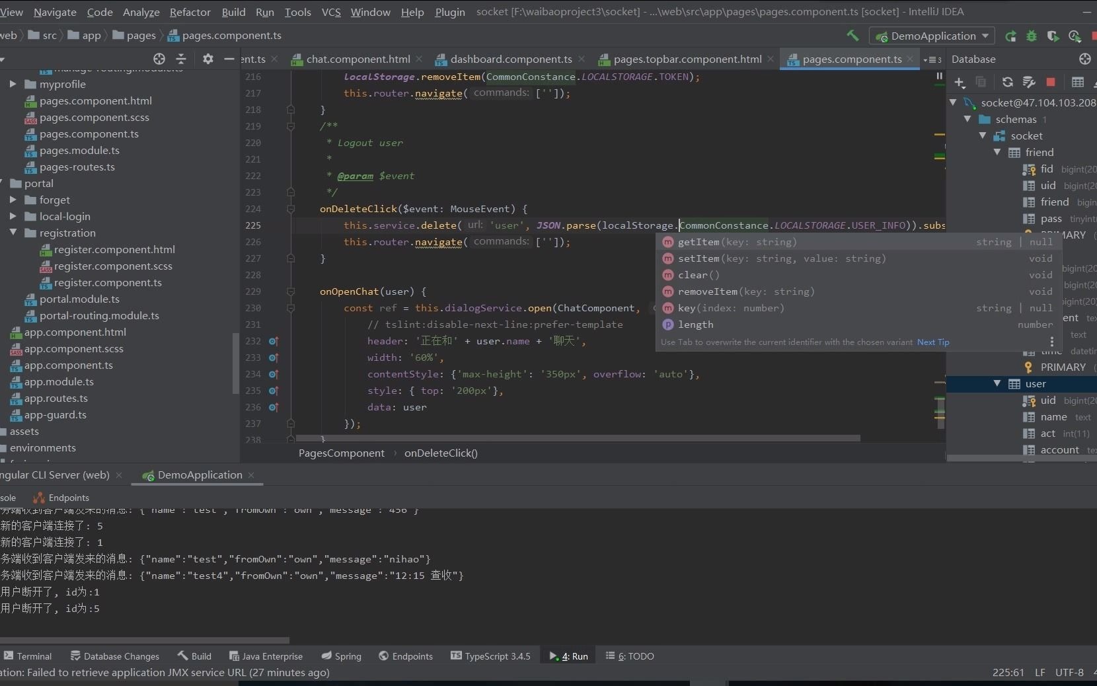1097x686 pixels.
Task: Switch to dashboard.component.ts tab
Action: [511, 59]
